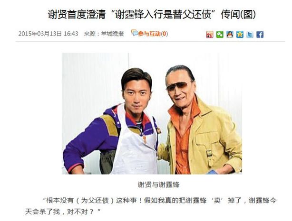Click the source name 羊城晚报
Screen dimensions: 292x221
point(113,34)
